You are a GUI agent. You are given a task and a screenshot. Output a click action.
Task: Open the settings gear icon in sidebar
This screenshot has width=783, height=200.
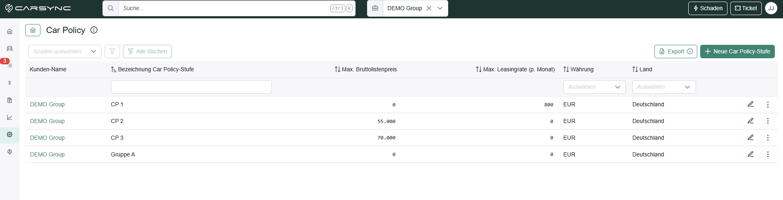tap(9, 134)
